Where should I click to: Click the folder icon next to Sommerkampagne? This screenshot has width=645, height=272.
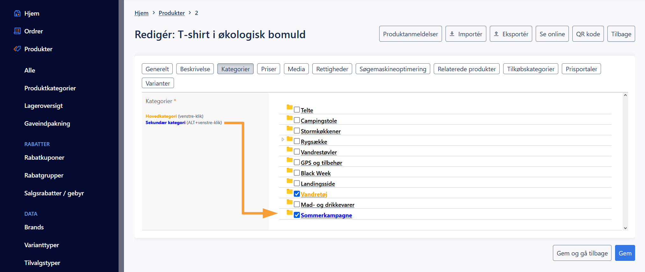[290, 212]
